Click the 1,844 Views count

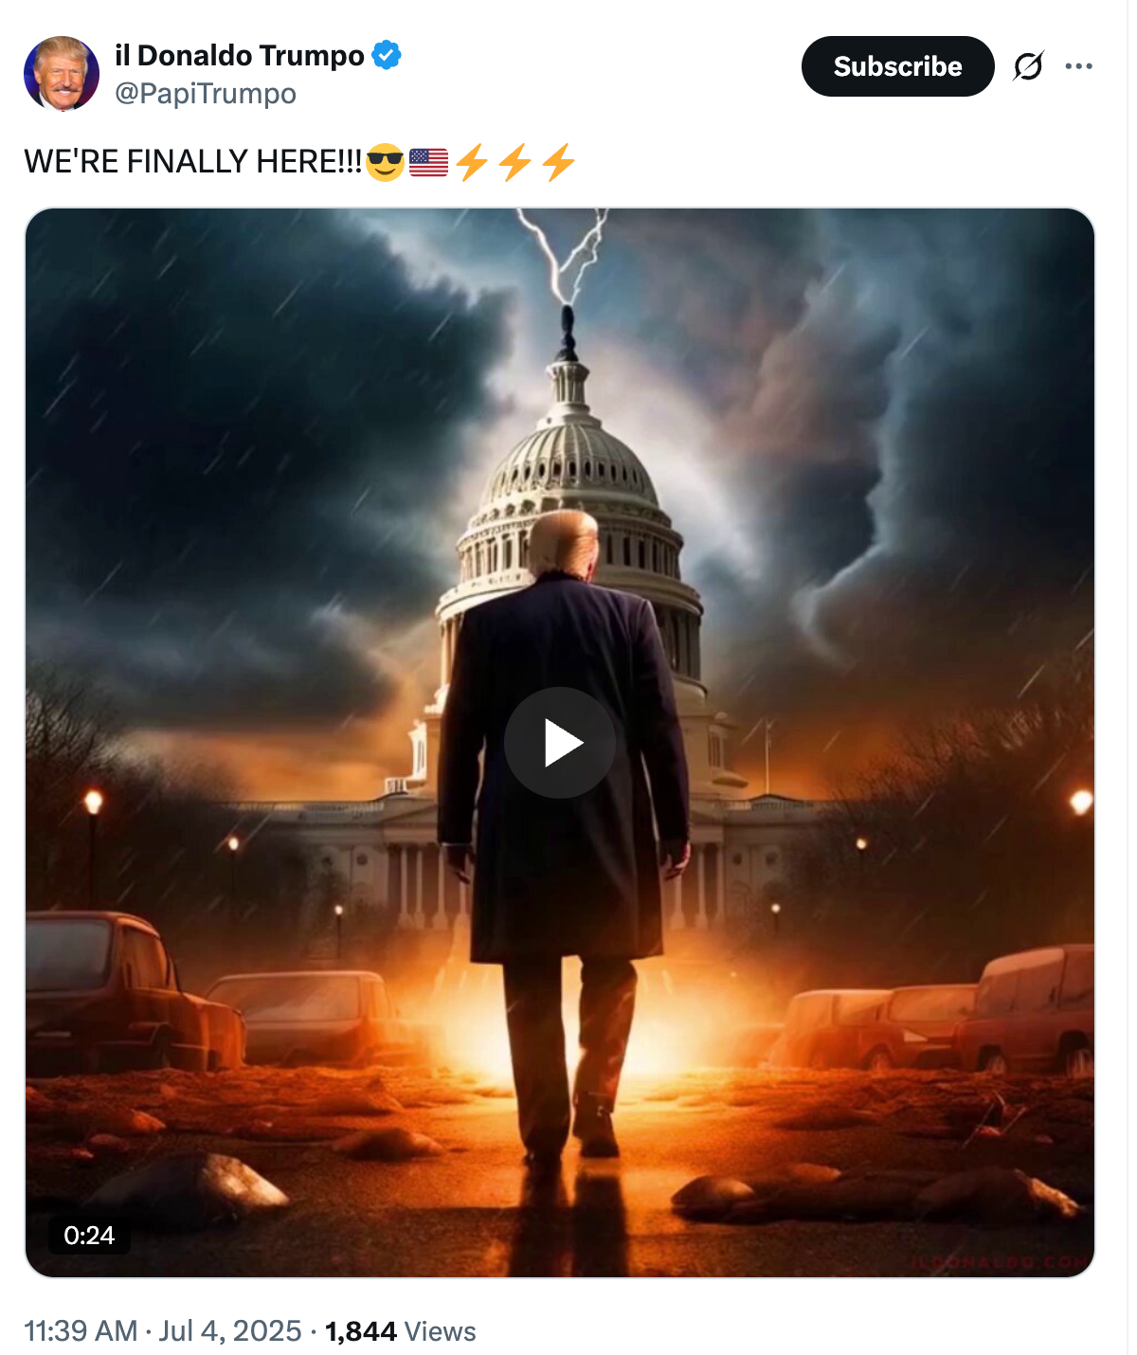[401, 1331]
